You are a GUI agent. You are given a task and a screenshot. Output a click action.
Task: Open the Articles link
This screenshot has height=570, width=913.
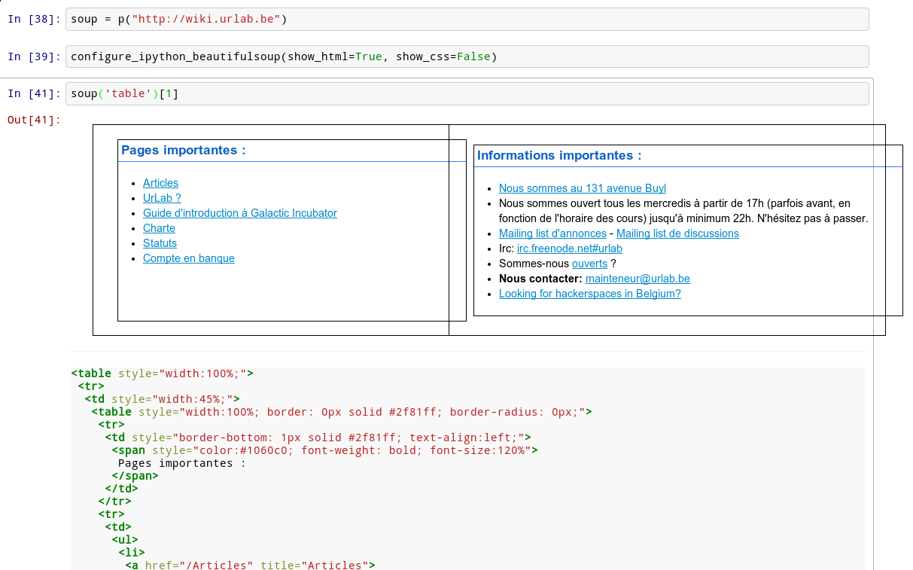click(160, 183)
